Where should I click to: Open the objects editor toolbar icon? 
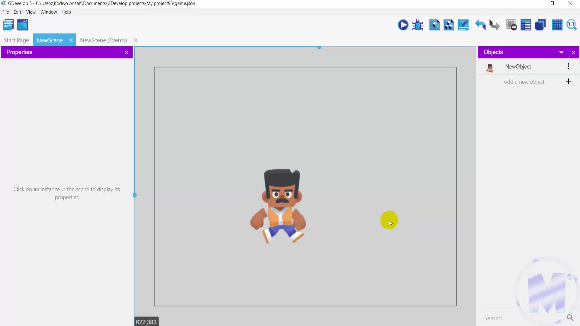(434, 25)
